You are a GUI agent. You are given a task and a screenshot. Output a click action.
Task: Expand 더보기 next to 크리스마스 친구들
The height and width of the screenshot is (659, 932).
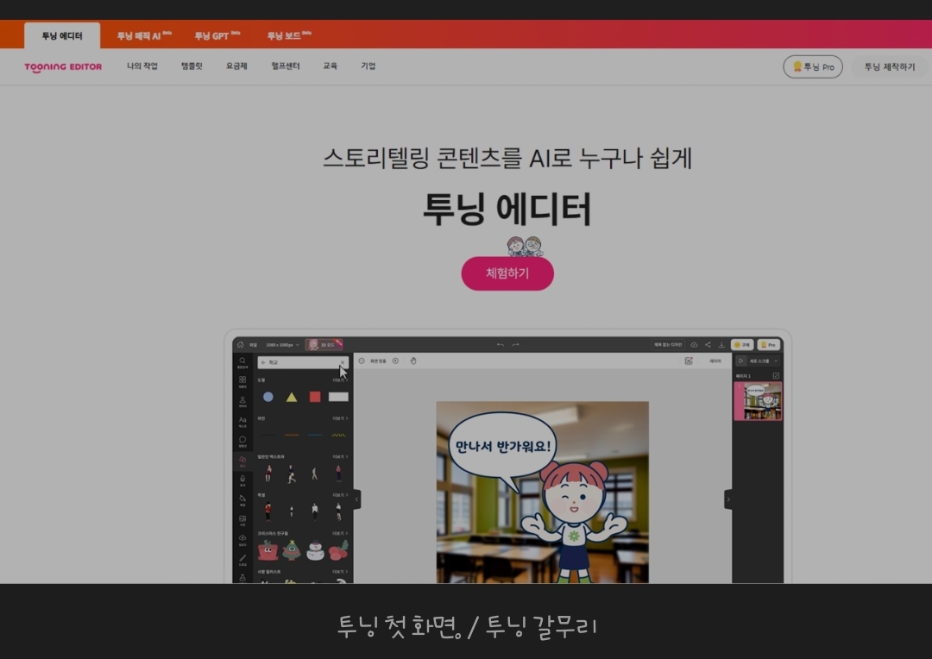(340, 533)
